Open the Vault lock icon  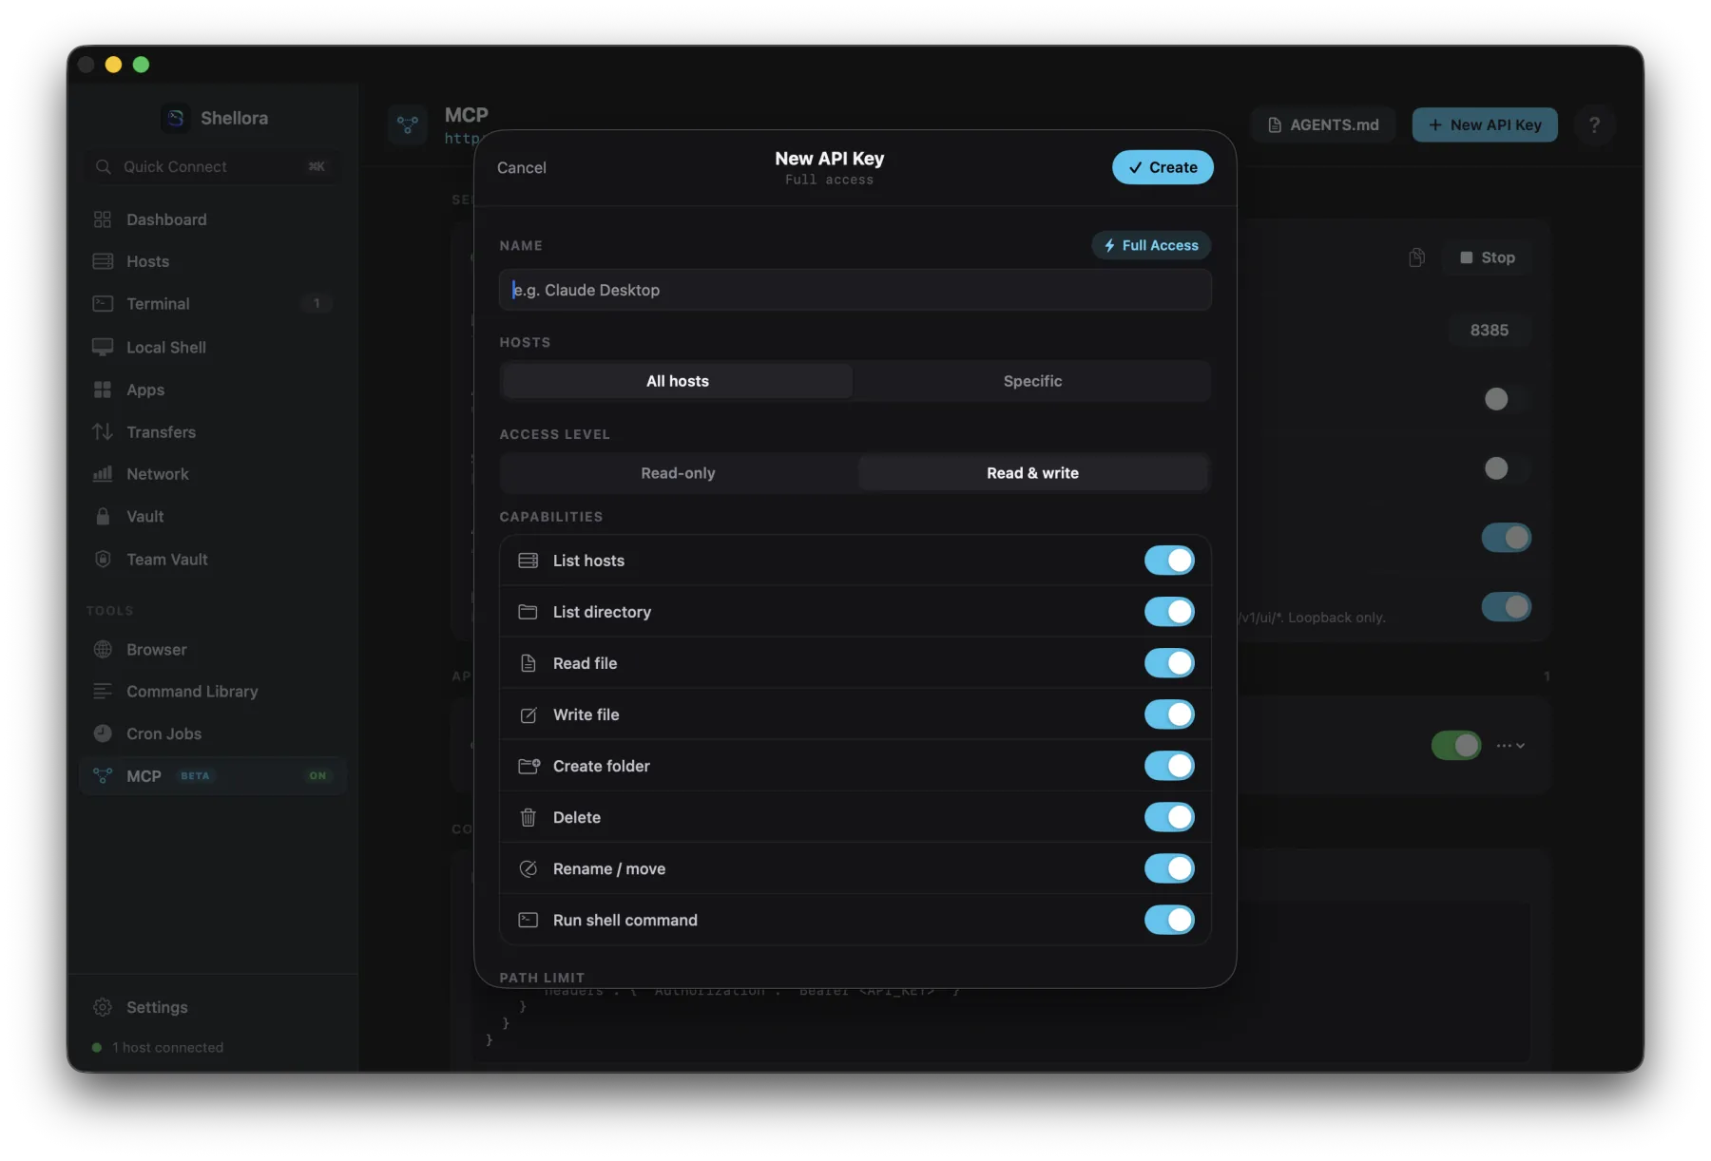103,517
